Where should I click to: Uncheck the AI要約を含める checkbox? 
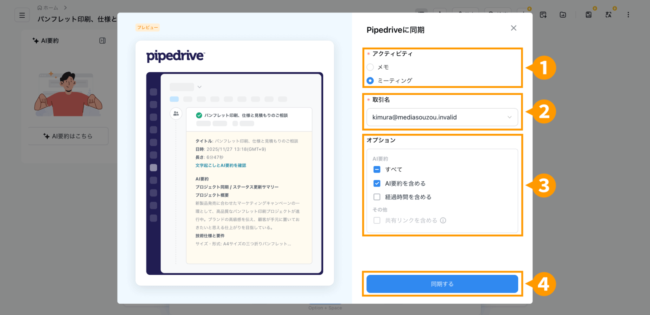pos(377,183)
